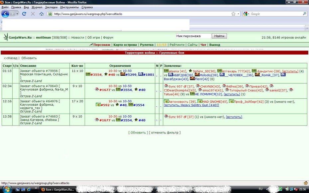309x193 pixels.
Task: Click Обновить link next to <<Назад
Action: (x=29, y=58)
